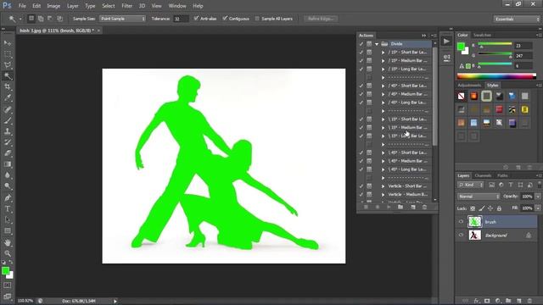Image resolution: width=543 pixels, height=305 pixels.
Task: Open the collapsed panel with play icon
Action: 446,42
